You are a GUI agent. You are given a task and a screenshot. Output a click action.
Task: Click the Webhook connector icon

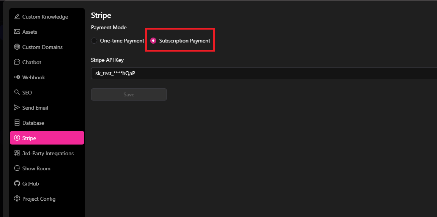(x=17, y=77)
